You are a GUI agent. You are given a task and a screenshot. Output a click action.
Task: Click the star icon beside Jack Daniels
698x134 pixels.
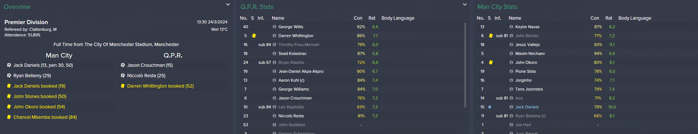[x=490, y=107]
